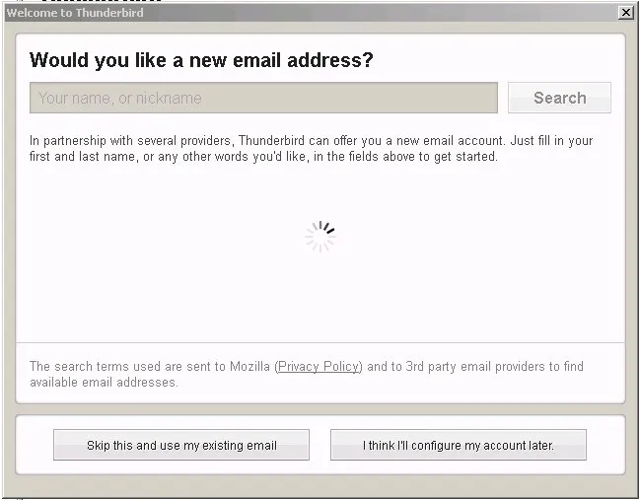This screenshot has width=640, height=500.
Task: Select "I think I'll configure my account later"
Action: [x=459, y=446]
